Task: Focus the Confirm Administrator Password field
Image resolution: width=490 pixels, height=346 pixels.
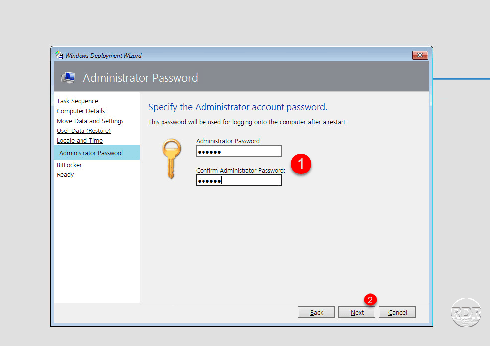Action: [x=239, y=180]
